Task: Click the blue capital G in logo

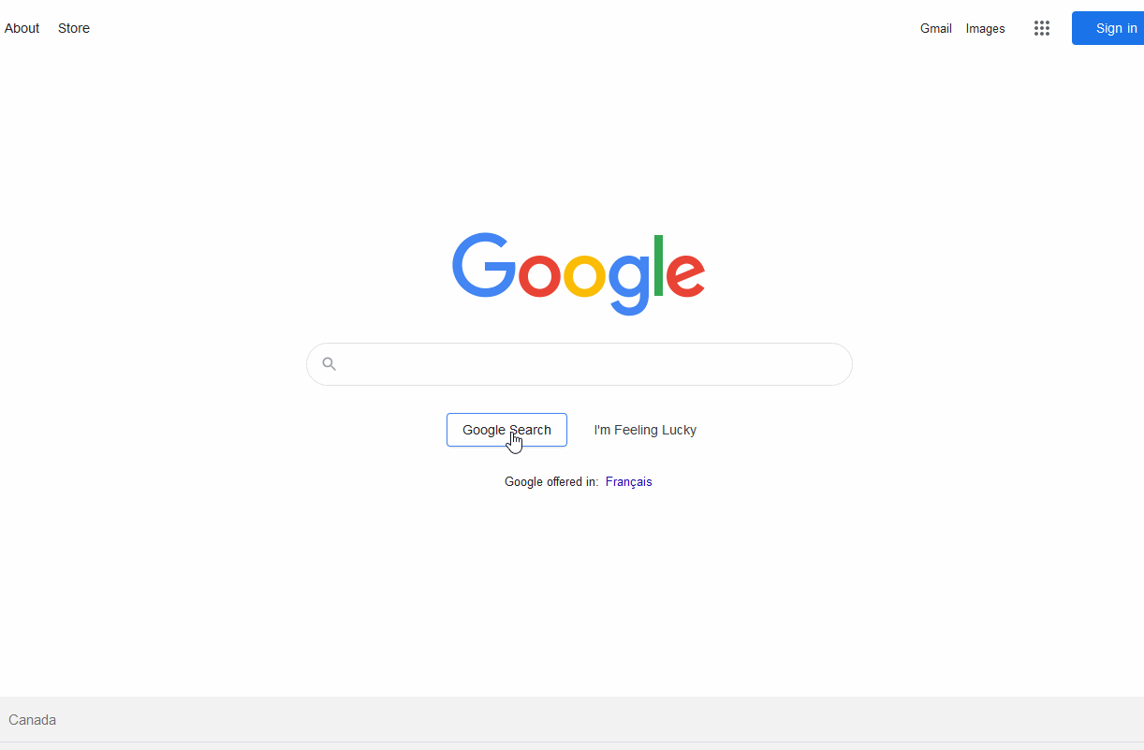Action: [483, 265]
